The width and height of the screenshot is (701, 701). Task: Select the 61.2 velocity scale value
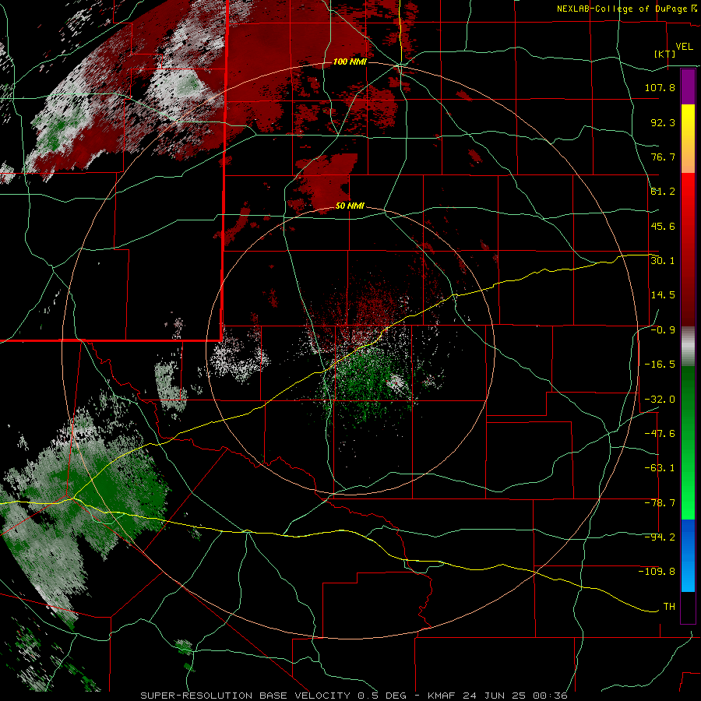663,192
